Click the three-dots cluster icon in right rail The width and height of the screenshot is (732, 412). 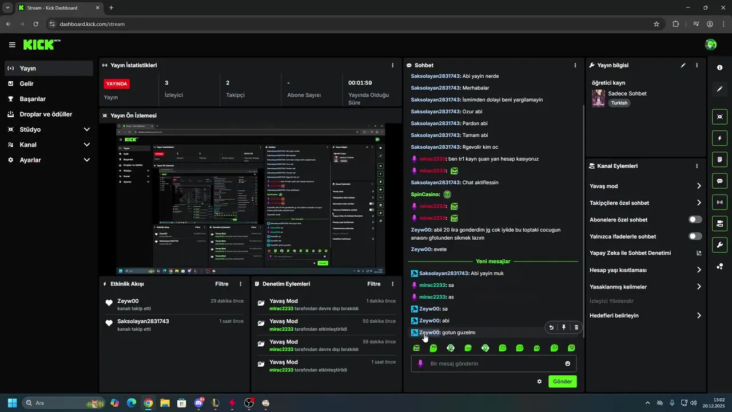pyautogui.click(x=719, y=267)
